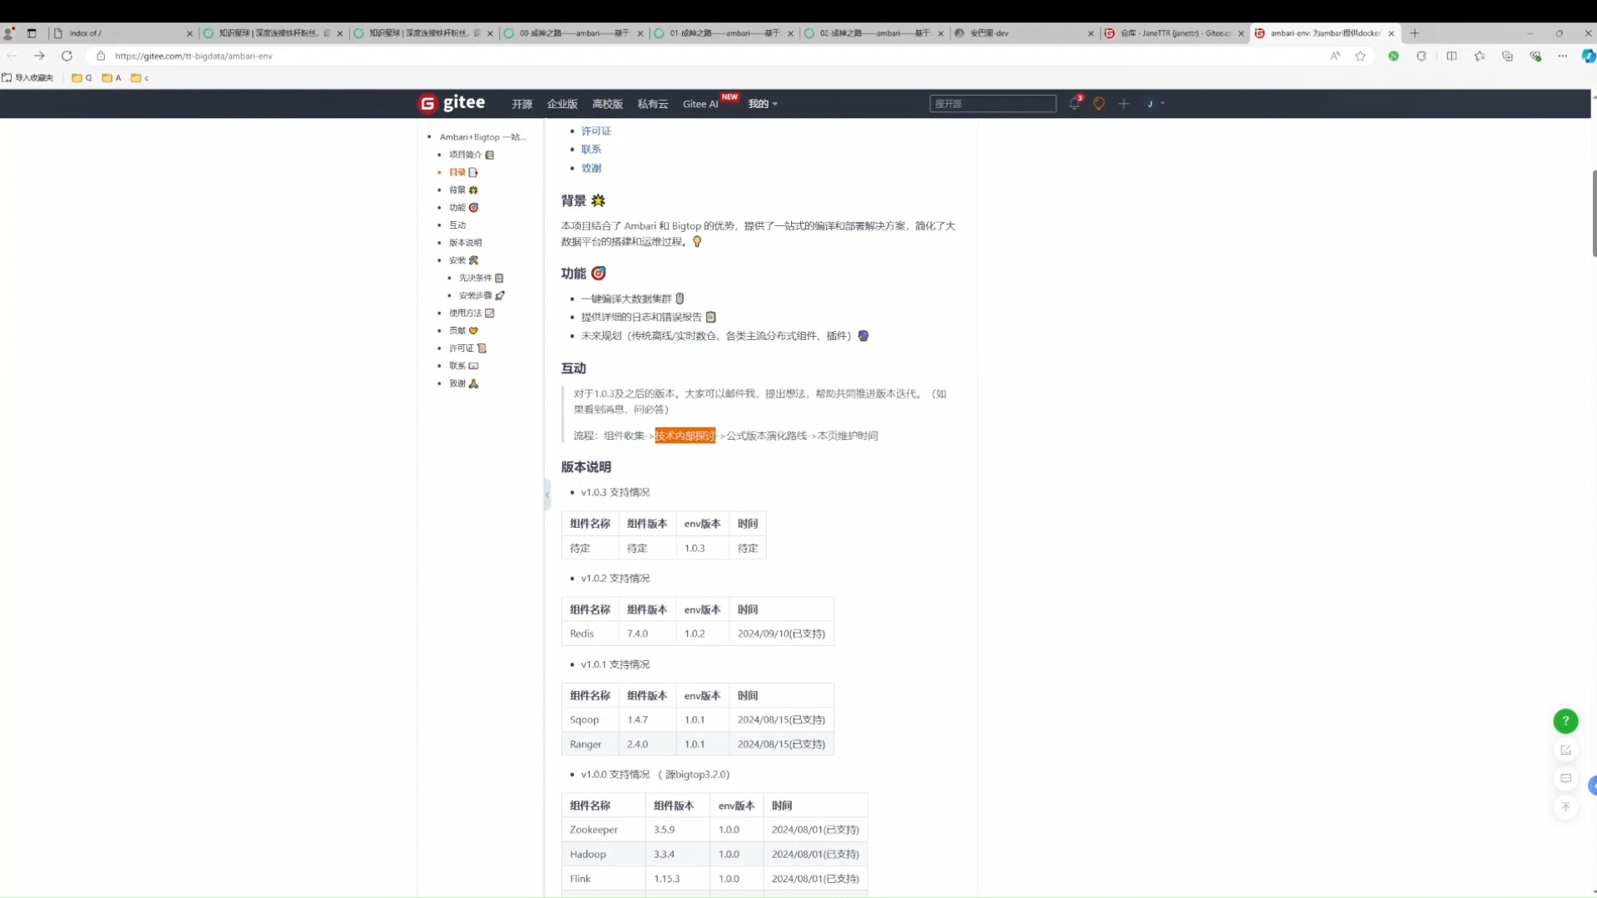Click the Gitee AI navigation icon

click(x=702, y=104)
